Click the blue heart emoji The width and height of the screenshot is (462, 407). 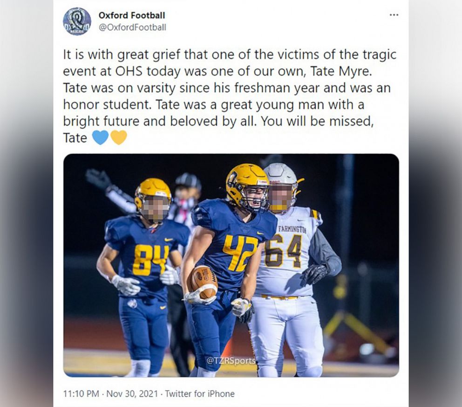coord(101,138)
